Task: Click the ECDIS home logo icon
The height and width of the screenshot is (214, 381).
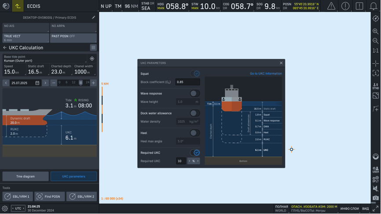Action: coord(6,6)
